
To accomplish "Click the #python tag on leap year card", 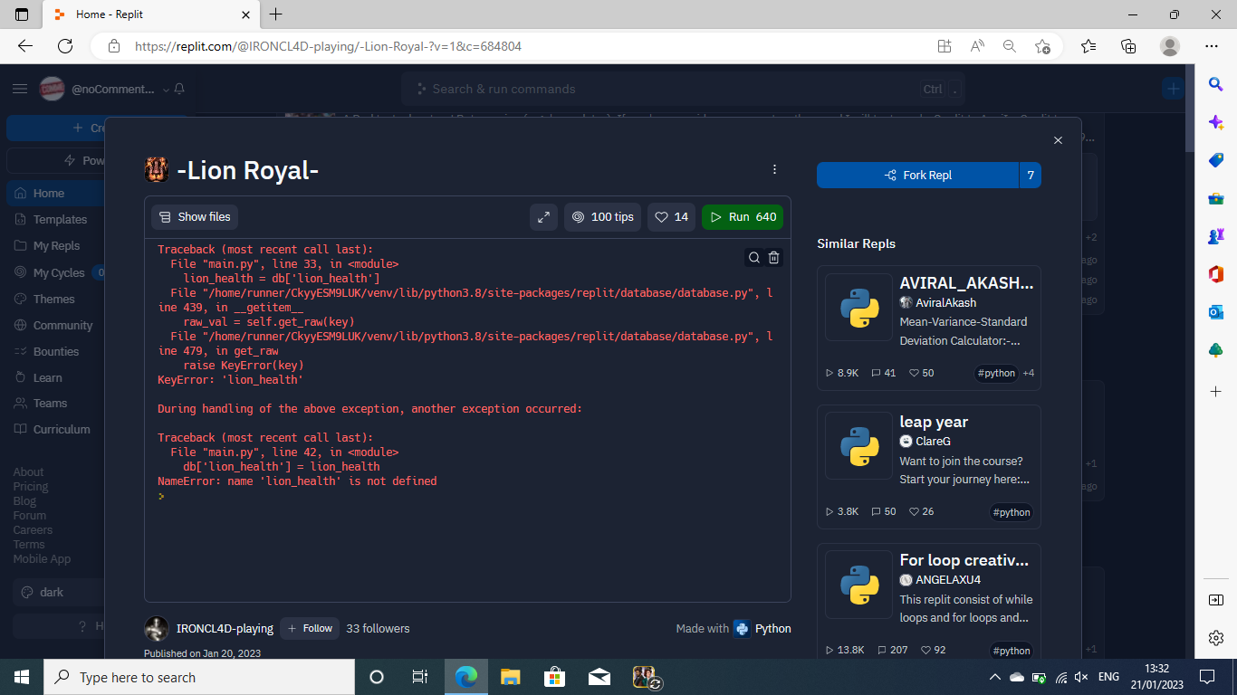I will point(1012,512).
